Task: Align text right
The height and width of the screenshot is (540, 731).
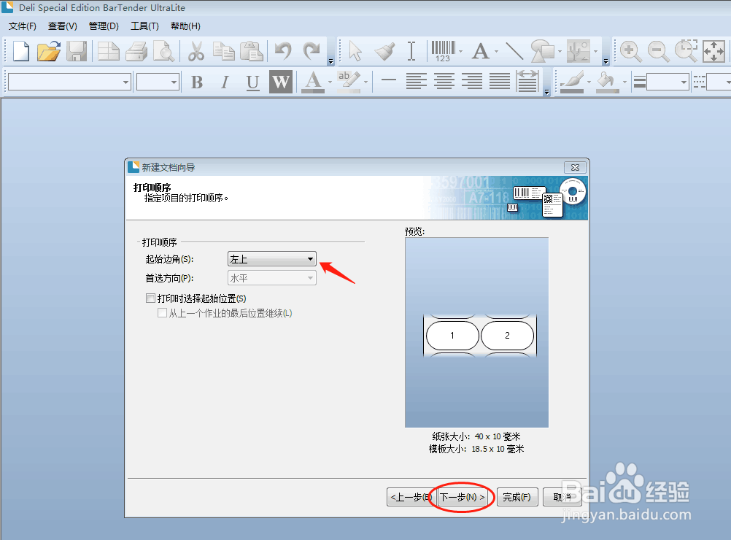Action: 472,82
